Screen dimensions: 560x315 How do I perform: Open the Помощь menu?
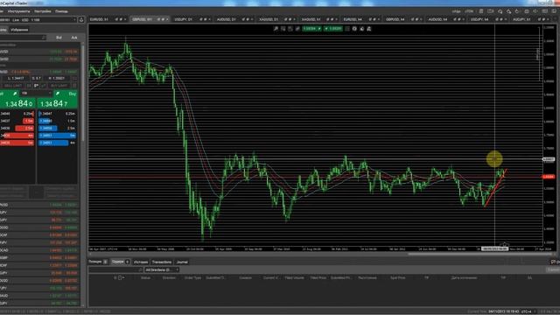[61, 11]
